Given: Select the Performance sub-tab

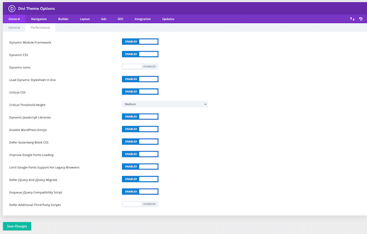Looking at the screenshot, I should coord(40,27).
